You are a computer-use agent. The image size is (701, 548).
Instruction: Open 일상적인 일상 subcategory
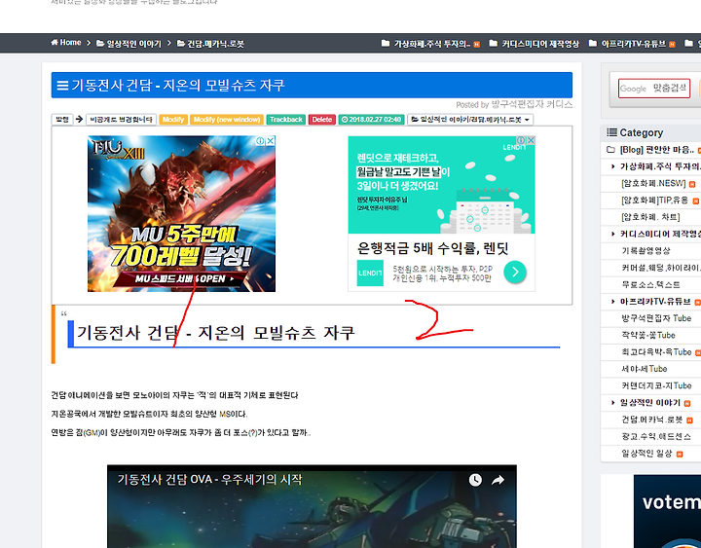tap(646, 454)
